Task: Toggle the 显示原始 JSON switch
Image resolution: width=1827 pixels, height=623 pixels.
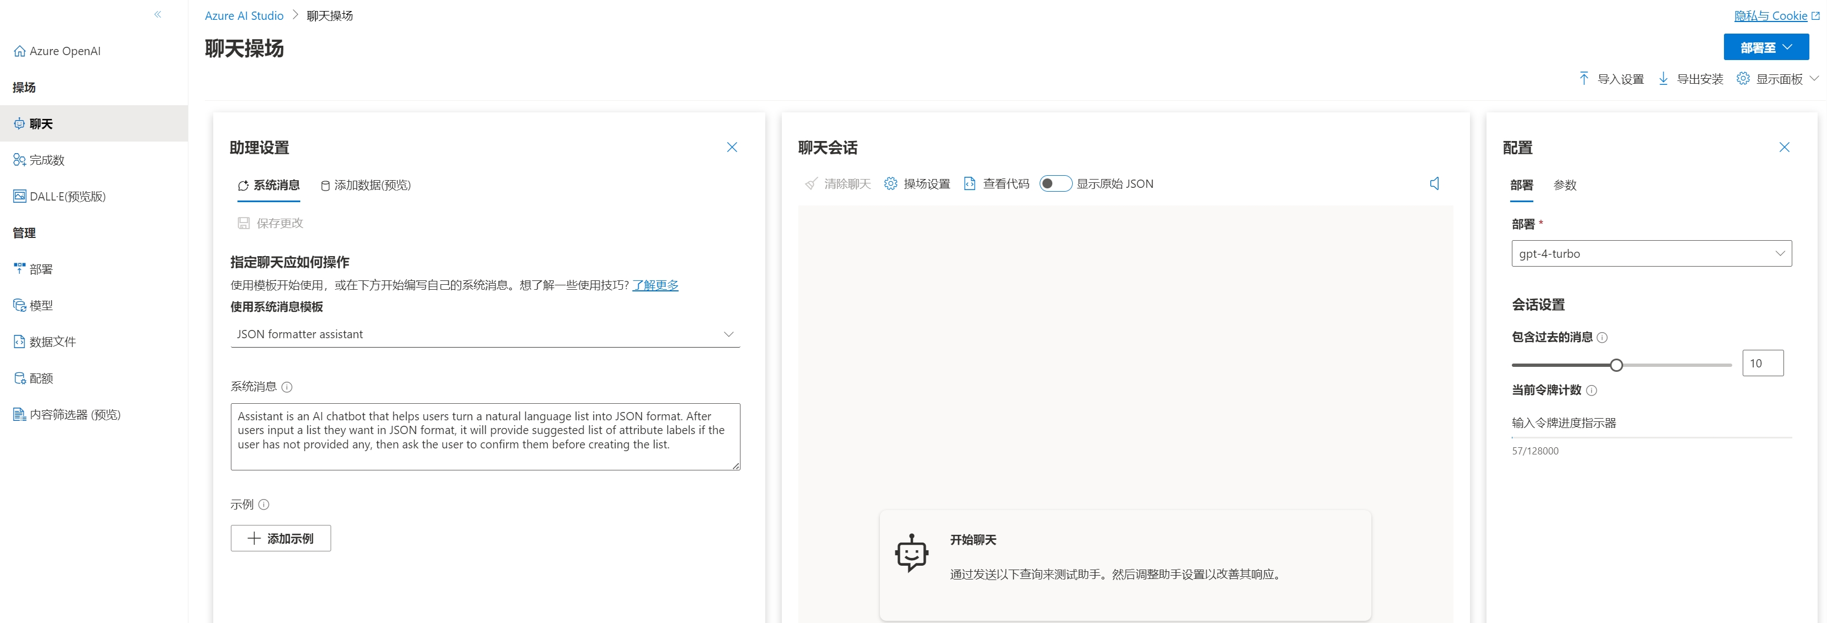Action: [1055, 183]
